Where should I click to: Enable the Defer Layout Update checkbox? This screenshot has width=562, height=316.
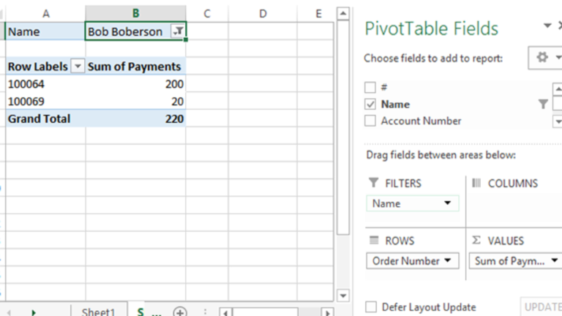click(x=371, y=307)
